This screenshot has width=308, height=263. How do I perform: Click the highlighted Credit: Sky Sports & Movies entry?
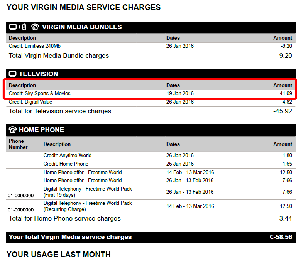click(40, 93)
